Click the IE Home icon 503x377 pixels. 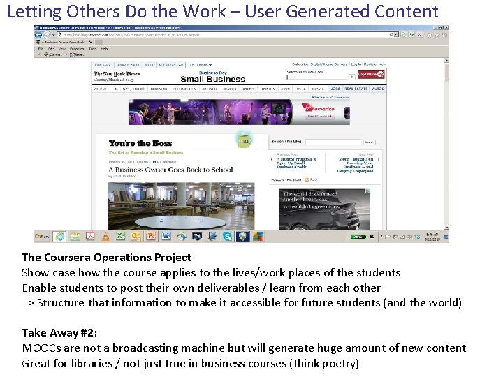429,35
